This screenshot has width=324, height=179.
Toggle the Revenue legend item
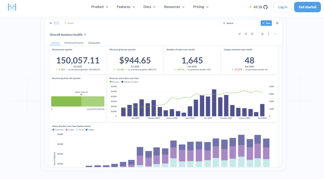coord(115,82)
